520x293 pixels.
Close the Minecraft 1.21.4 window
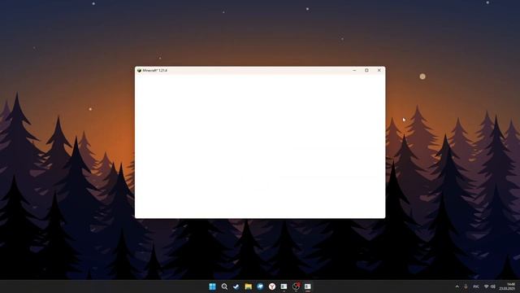pyautogui.click(x=379, y=71)
